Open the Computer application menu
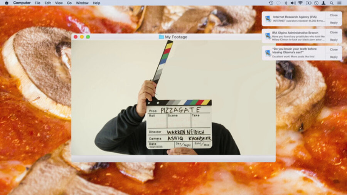Screen dimensions: 347x195 click(22, 3)
